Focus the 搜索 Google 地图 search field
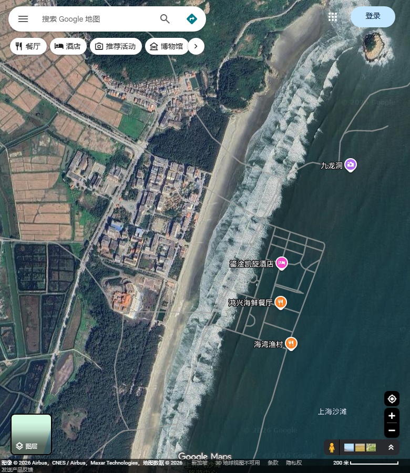Viewport: 410px width, 473px height. (x=97, y=19)
